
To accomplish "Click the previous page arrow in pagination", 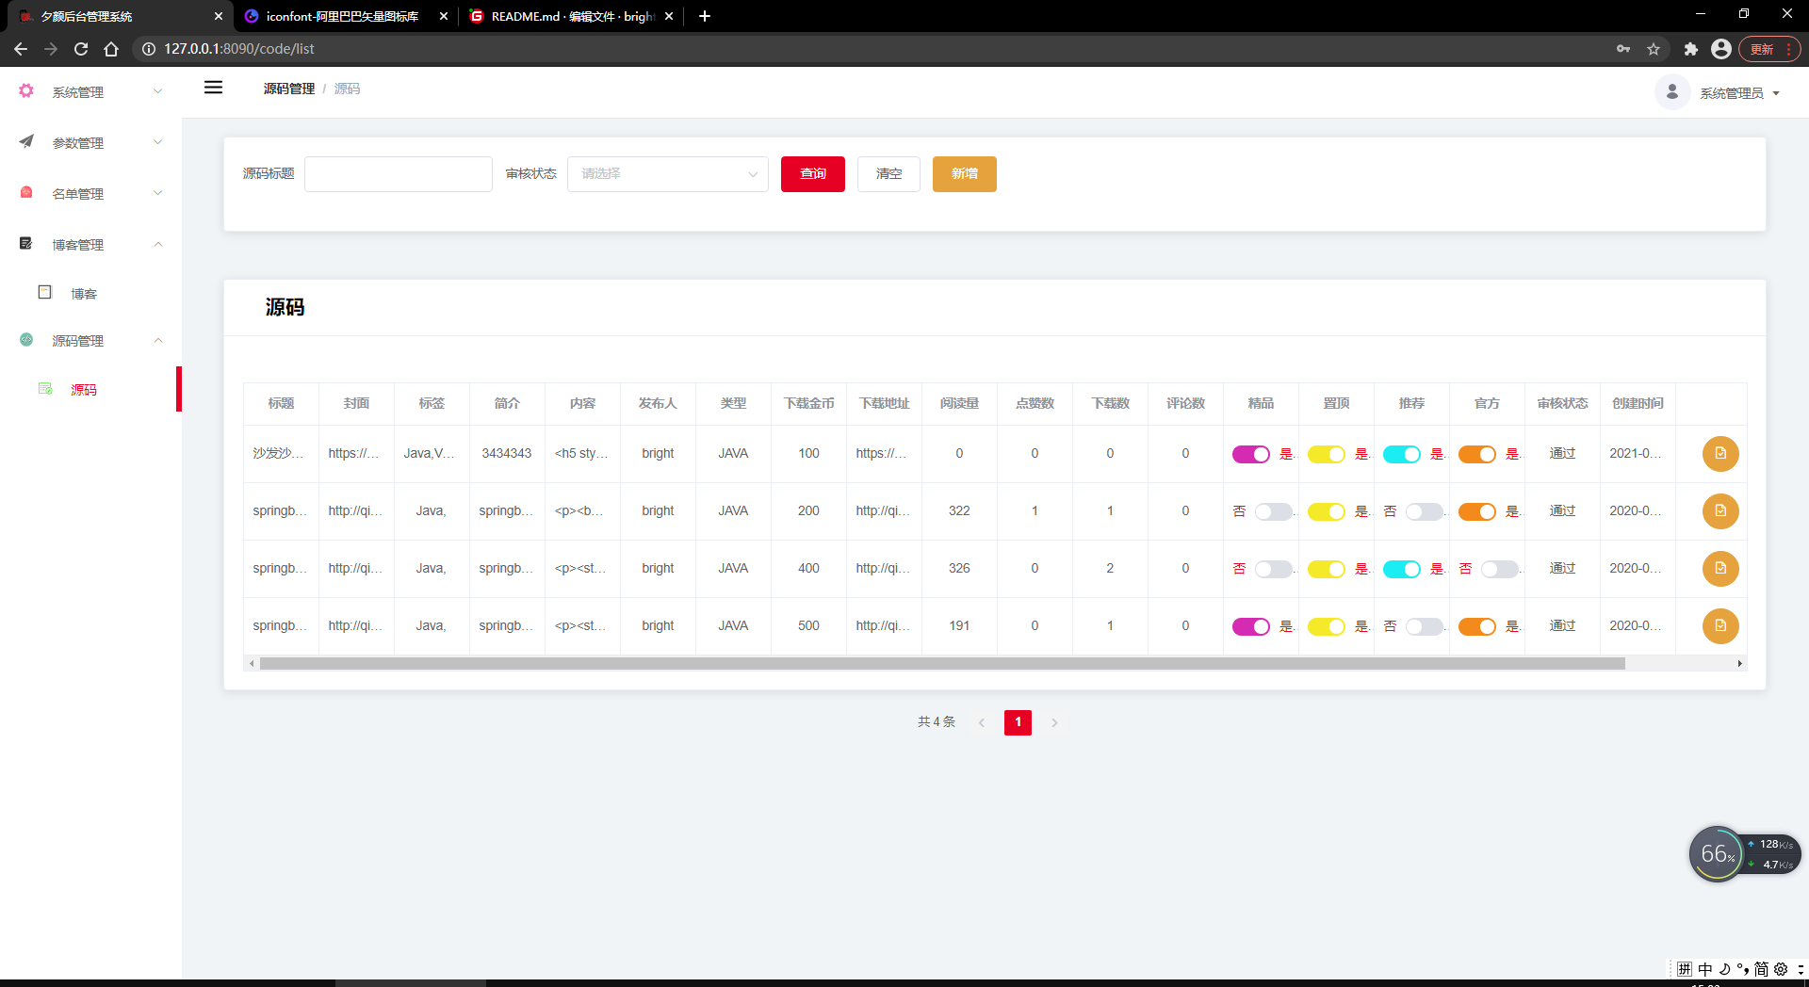I will pyautogui.click(x=982, y=722).
